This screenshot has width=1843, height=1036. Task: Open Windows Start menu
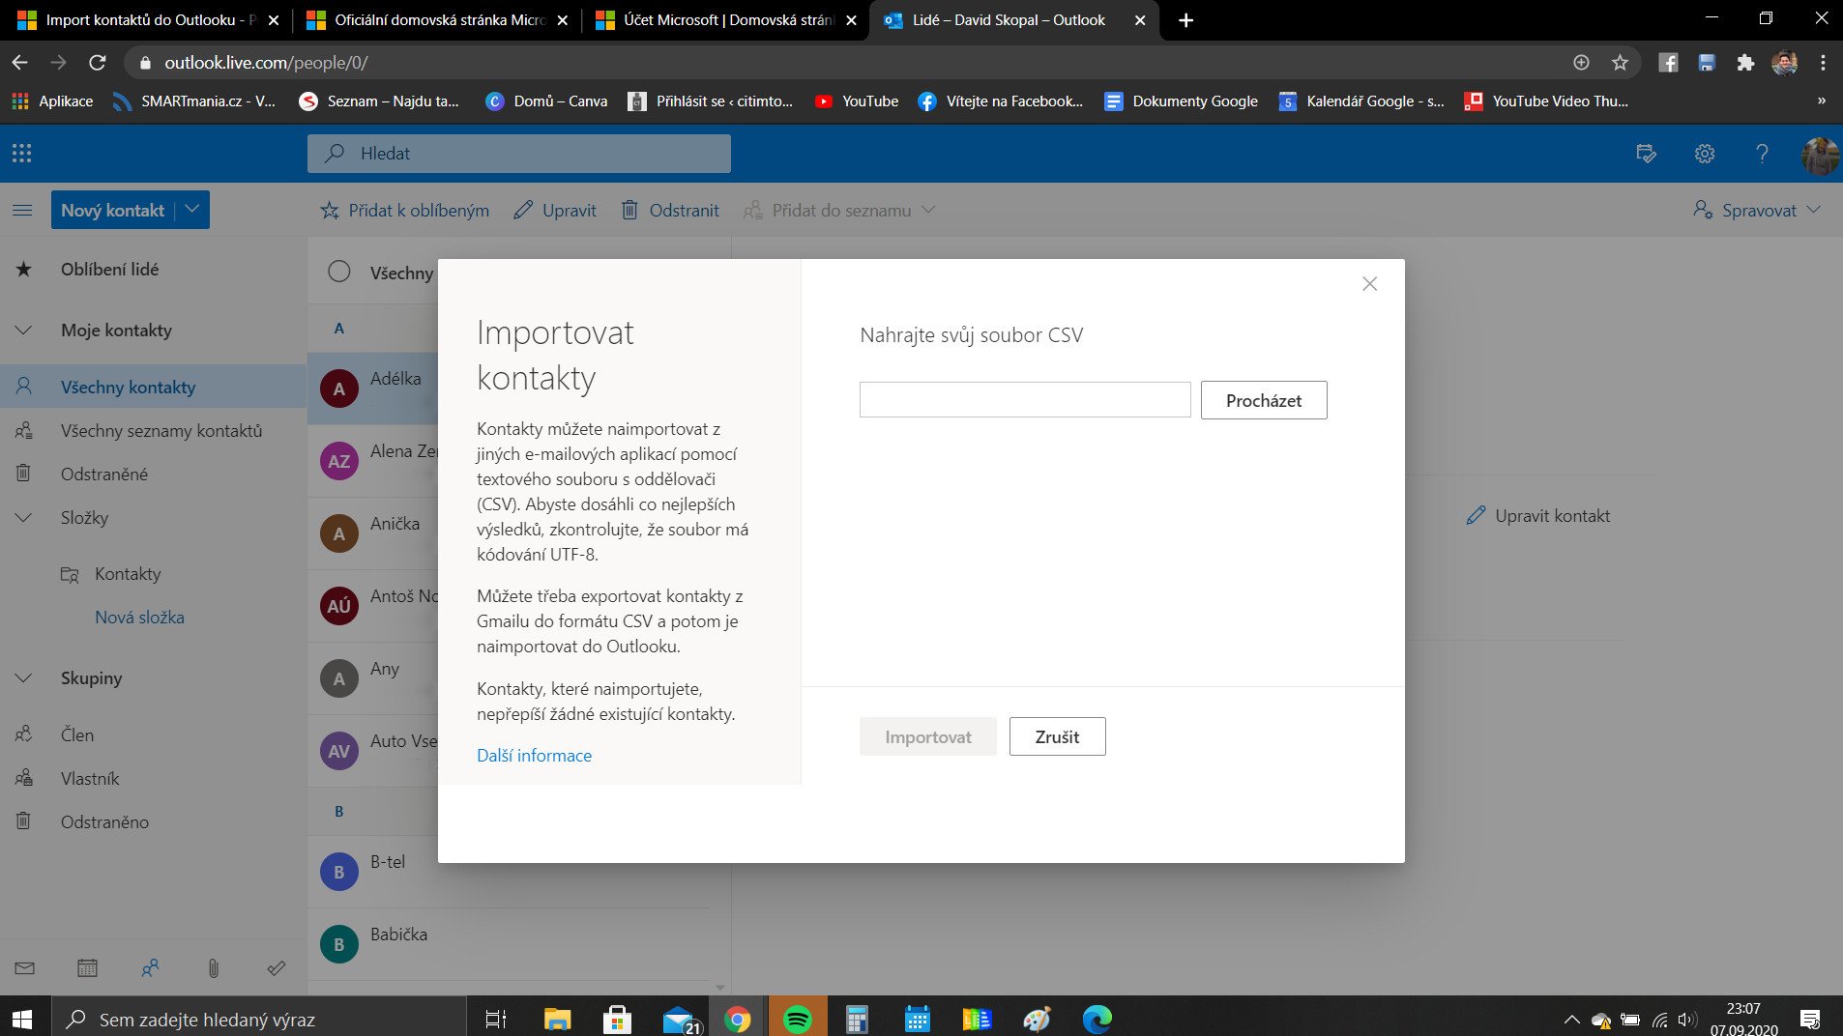pyautogui.click(x=21, y=1019)
